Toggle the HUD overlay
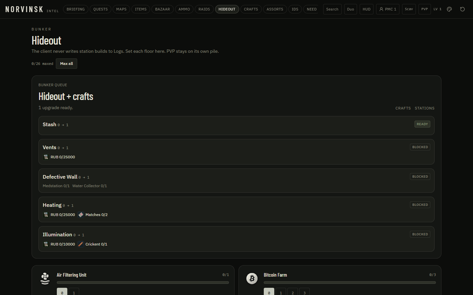Screen dimensions: 473x295 [367, 9]
